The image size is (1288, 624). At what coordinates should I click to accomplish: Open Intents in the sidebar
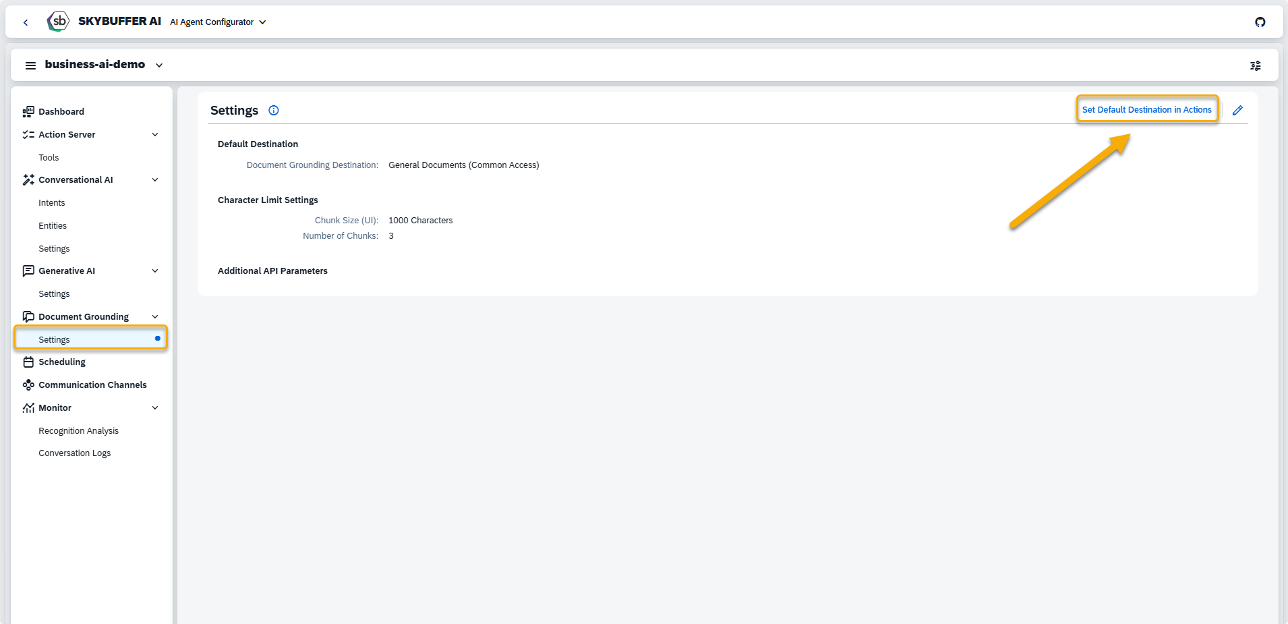pyautogui.click(x=52, y=203)
